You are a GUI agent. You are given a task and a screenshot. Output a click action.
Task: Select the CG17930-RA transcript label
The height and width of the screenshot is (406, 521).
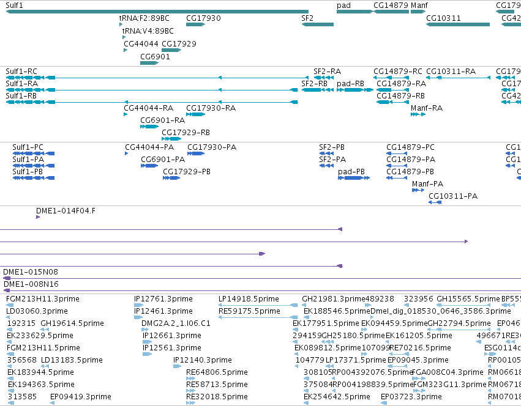[x=211, y=108]
